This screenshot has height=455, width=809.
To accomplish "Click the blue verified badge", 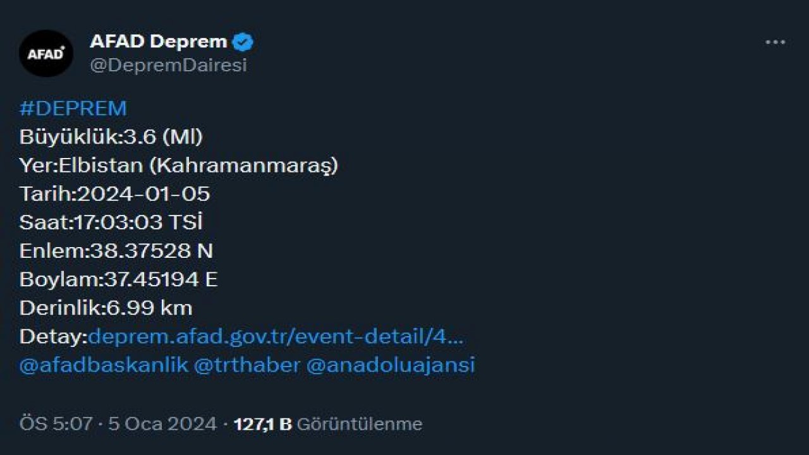I will tap(243, 42).
